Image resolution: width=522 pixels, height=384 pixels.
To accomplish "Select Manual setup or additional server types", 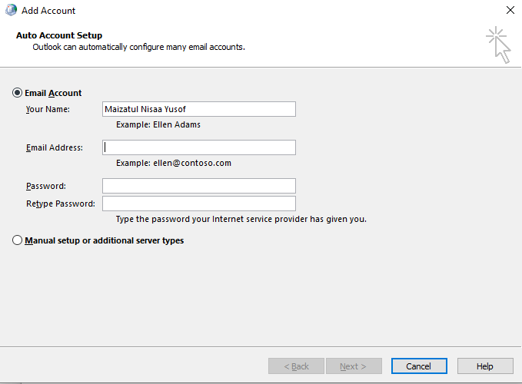I will (x=18, y=240).
